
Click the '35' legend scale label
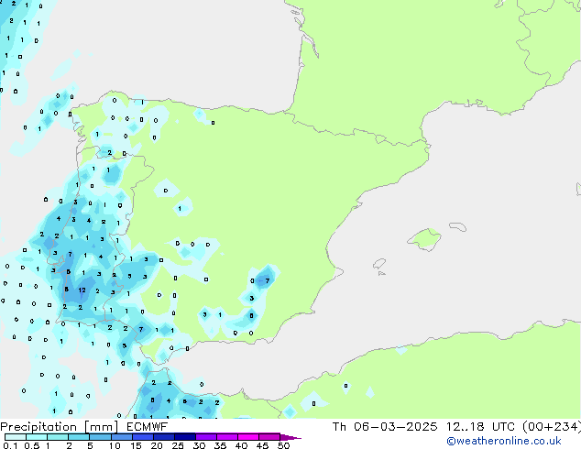pyautogui.click(x=220, y=445)
